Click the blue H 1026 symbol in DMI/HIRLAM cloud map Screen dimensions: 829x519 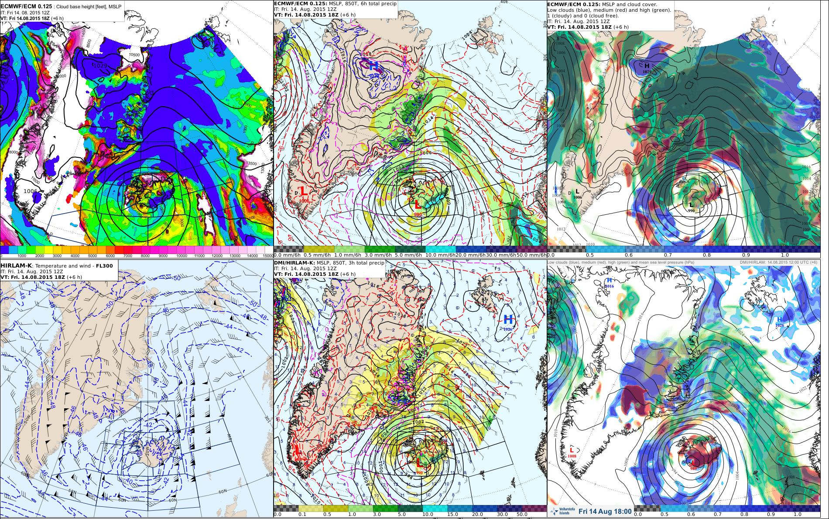coord(779,322)
